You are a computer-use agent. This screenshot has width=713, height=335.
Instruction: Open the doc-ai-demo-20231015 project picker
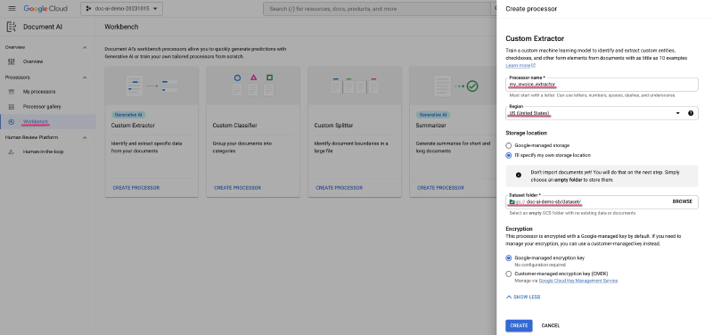tap(122, 9)
